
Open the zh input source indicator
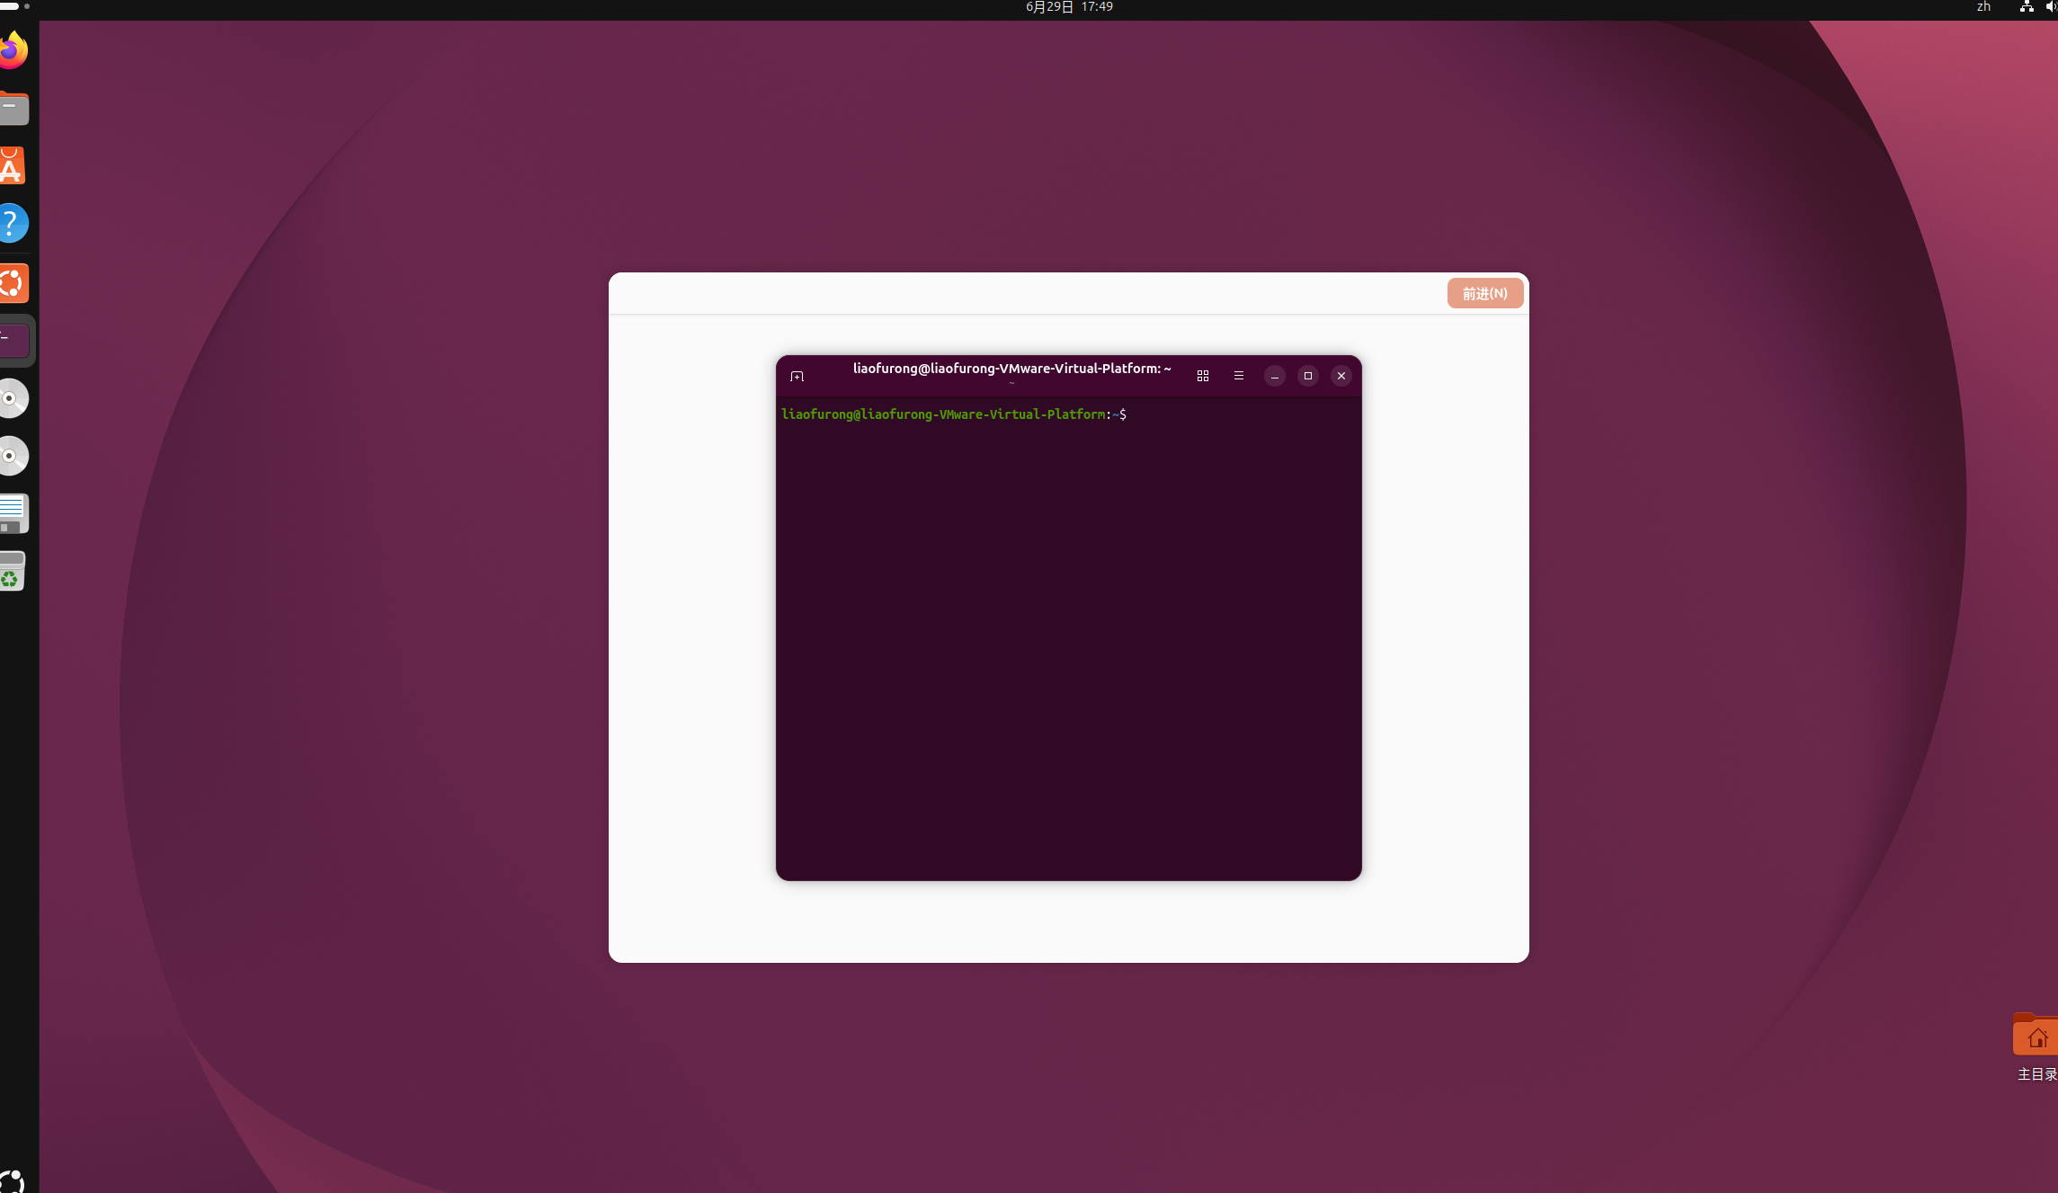click(1983, 7)
